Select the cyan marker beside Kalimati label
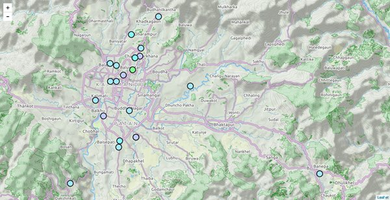 pyautogui.click(x=95, y=100)
